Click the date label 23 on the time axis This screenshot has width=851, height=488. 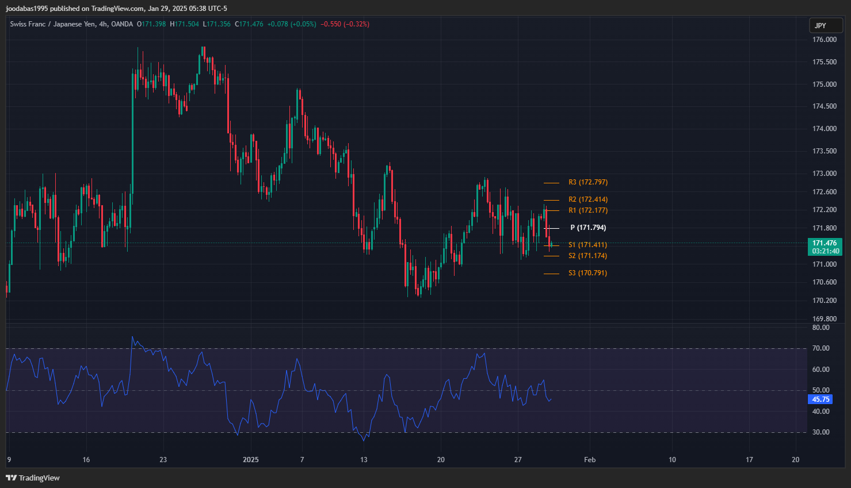coord(163,460)
